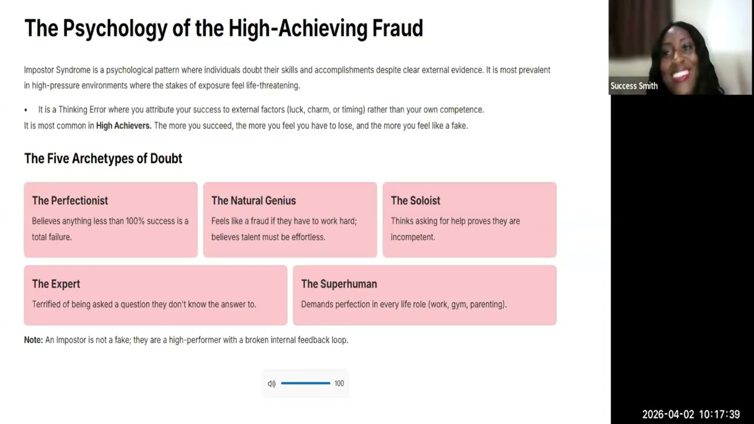Screen dimensions: 754x424
Task: Open The Soloist archetype card
Action: [x=469, y=220]
